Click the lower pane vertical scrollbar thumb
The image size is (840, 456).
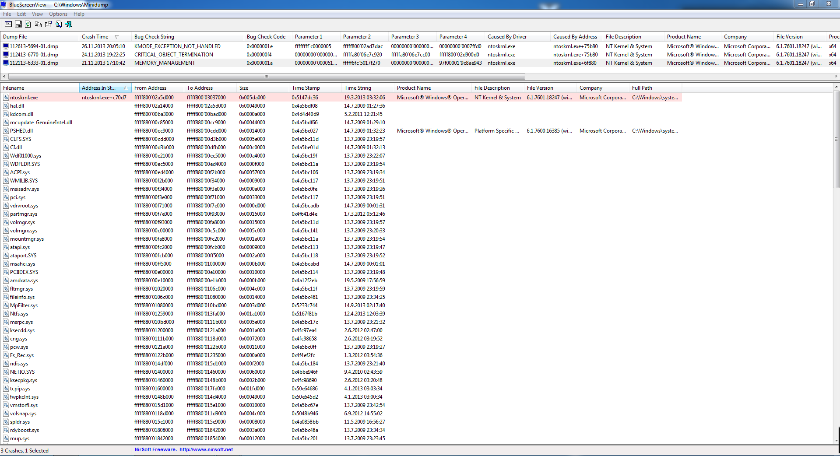836,139
